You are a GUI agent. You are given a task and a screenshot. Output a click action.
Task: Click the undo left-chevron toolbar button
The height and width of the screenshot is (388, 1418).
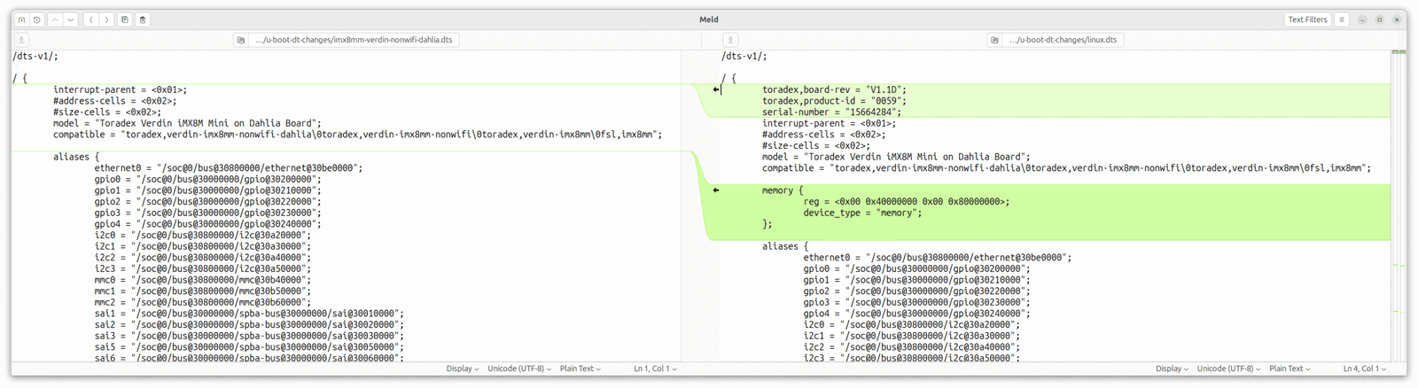[90, 19]
